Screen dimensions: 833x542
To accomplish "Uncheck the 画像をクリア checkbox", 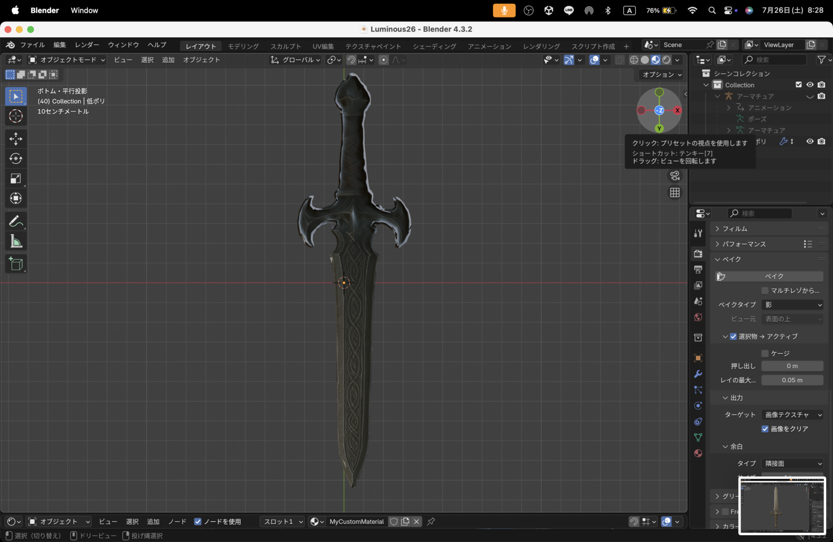I will (x=765, y=429).
